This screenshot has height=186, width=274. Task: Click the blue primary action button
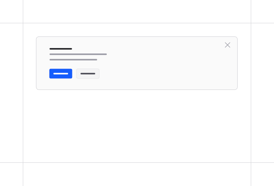tap(61, 74)
